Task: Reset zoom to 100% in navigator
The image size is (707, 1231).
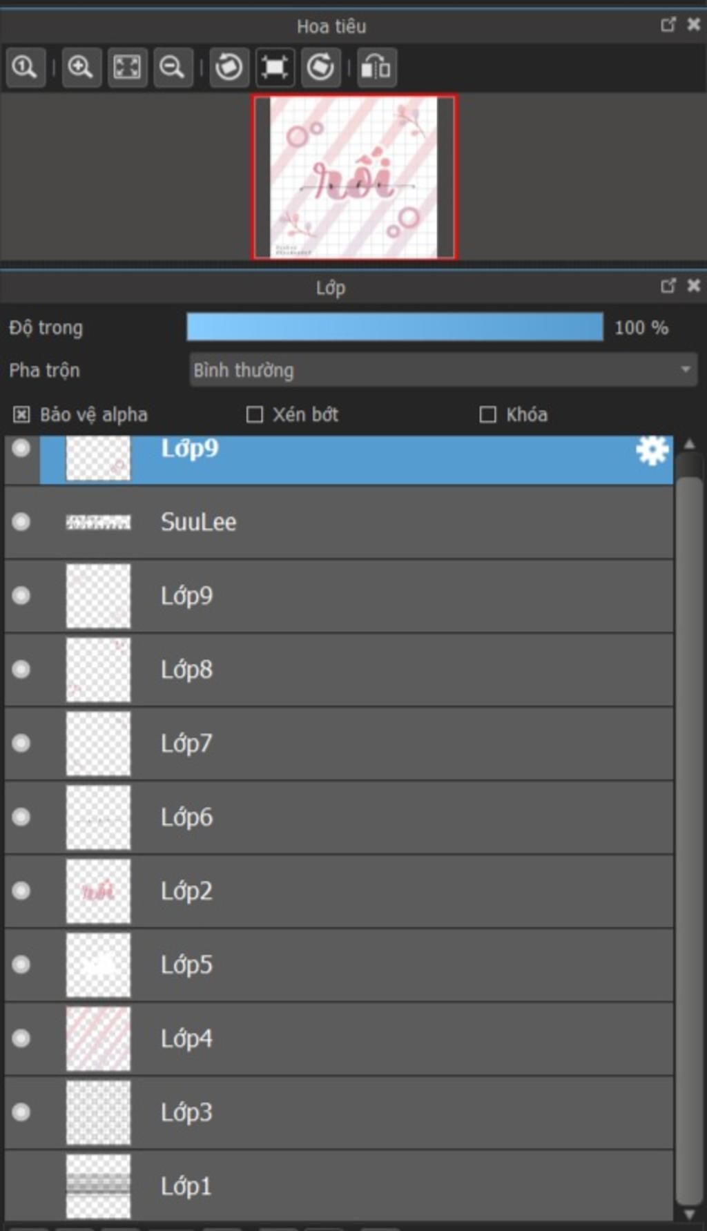Action: coord(26,68)
